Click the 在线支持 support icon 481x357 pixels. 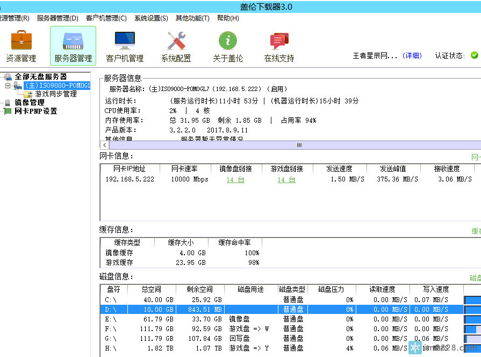(278, 40)
